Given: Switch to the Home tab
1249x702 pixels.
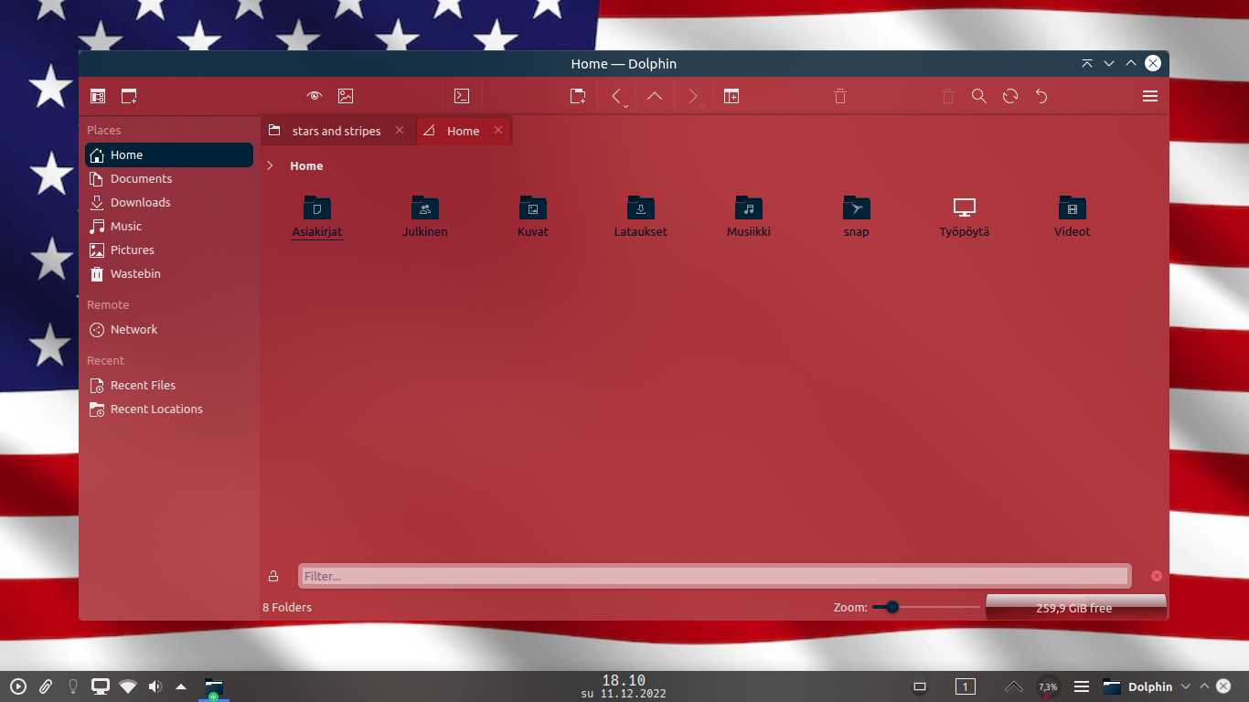Looking at the screenshot, I should [x=464, y=131].
